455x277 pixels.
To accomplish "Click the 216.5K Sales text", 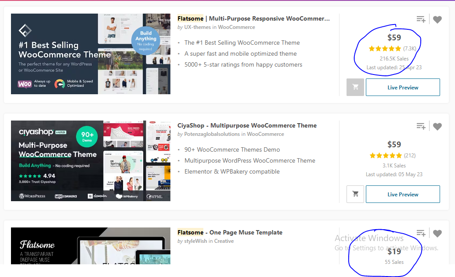I will tap(394, 58).
